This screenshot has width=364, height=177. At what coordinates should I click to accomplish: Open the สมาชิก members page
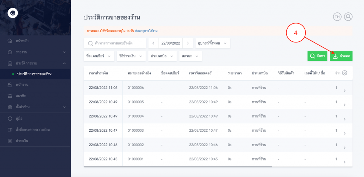click(x=21, y=96)
